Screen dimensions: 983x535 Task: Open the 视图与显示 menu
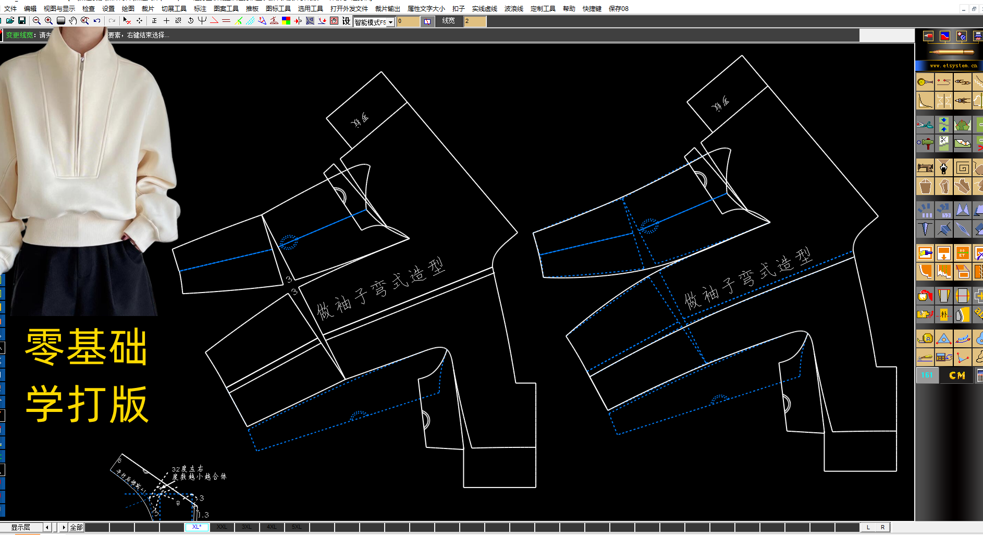(59, 8)
